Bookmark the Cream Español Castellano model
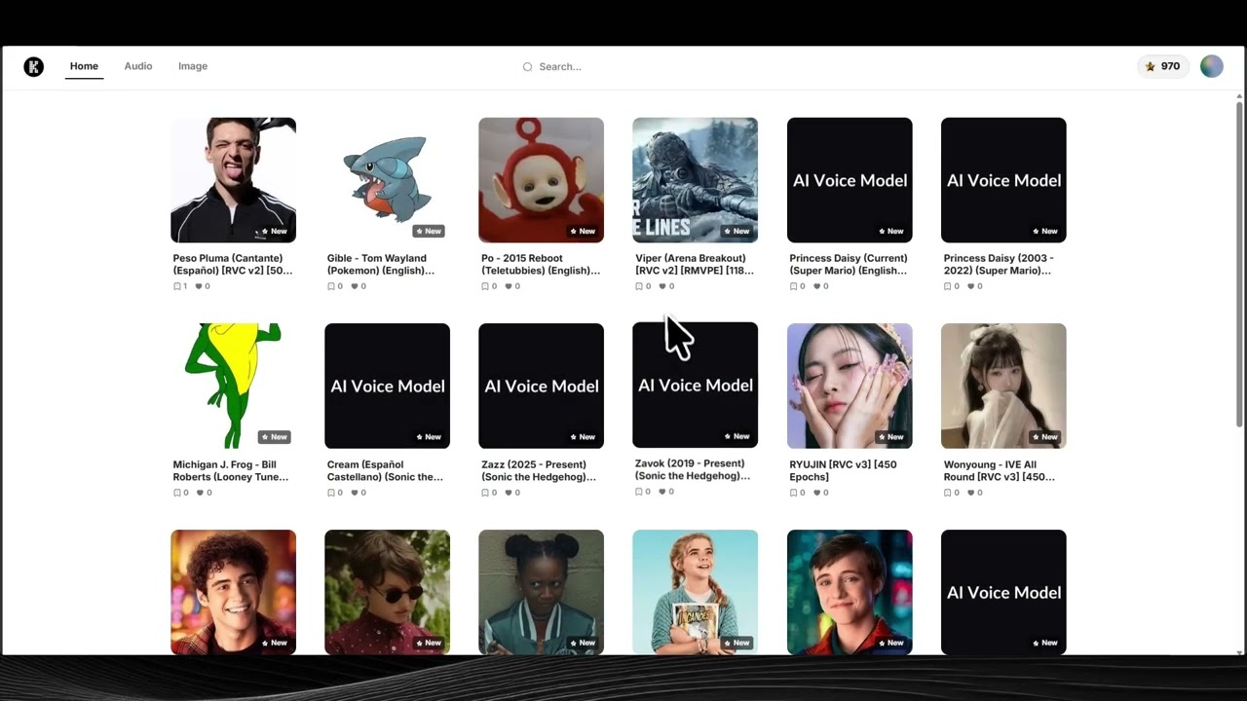 pos(331,493)
